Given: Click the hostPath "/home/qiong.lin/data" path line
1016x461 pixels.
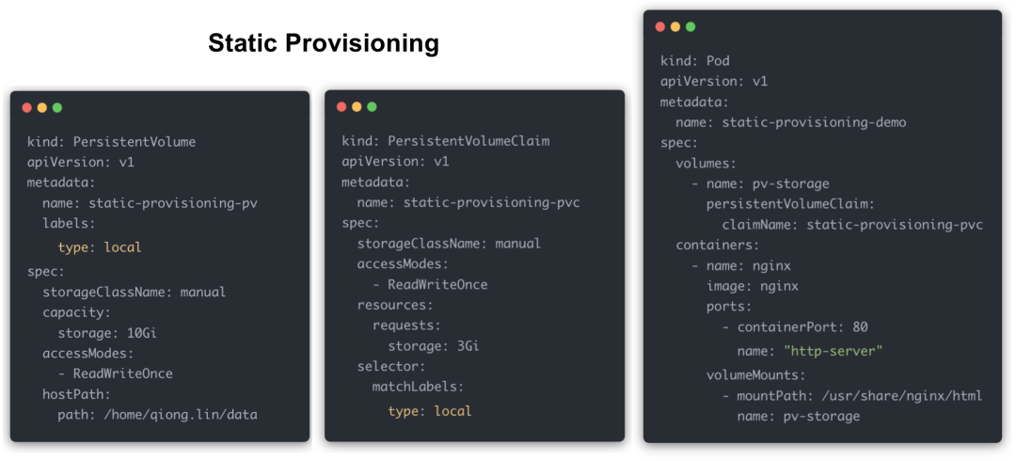Looking at the screenshot, I should click(x=157, y=414).
